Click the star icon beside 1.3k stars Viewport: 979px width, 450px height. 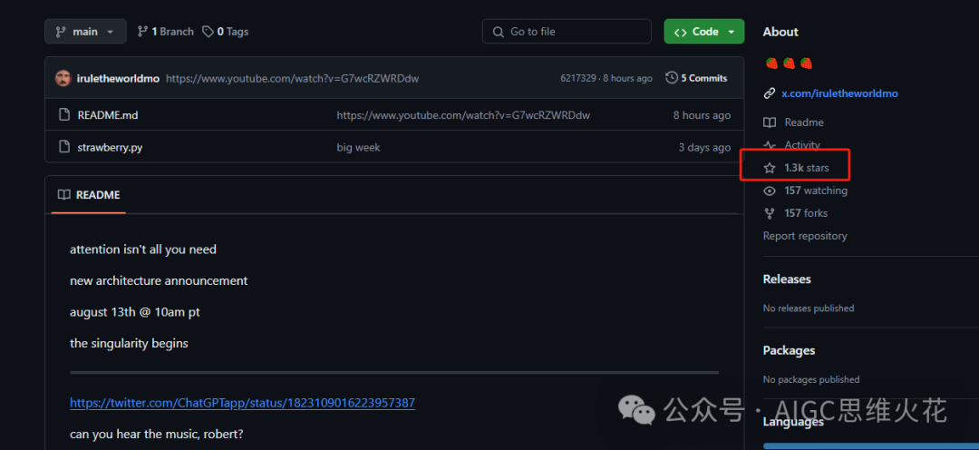[x=770, y=168]
